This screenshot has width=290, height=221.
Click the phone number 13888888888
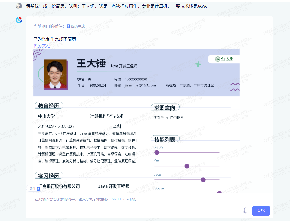point(136,79)
